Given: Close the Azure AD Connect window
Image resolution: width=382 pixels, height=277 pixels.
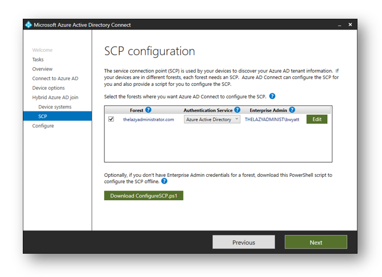Looking at the screenshot, I should point(350,24).
